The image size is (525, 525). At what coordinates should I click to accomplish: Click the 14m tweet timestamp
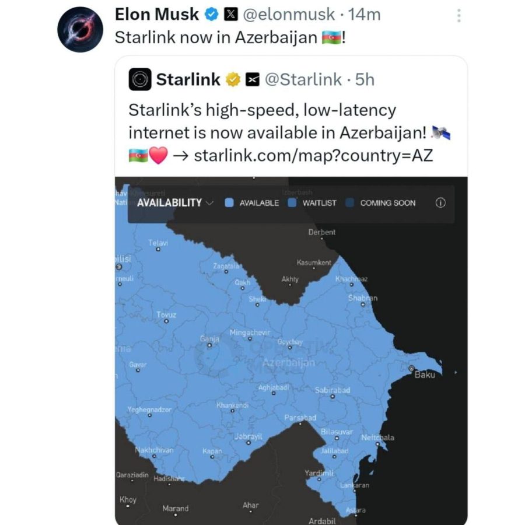[x=364, y=14]
